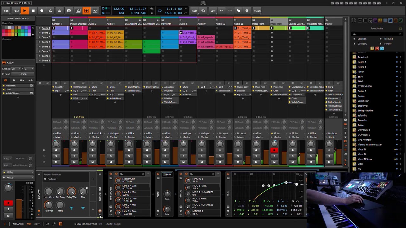Viewport: 406px width, 228px height.
Task: Toggle Chain device power icon
Action: (158, 174)
